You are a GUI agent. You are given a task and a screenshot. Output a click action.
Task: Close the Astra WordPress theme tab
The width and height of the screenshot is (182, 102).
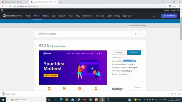click(x=56, y=2)
